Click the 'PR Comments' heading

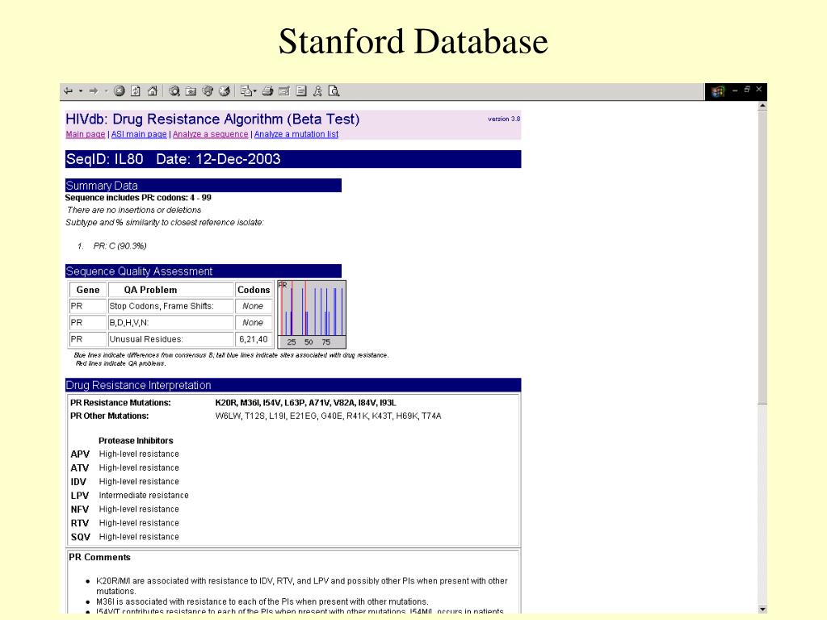(x=99, y=557)
